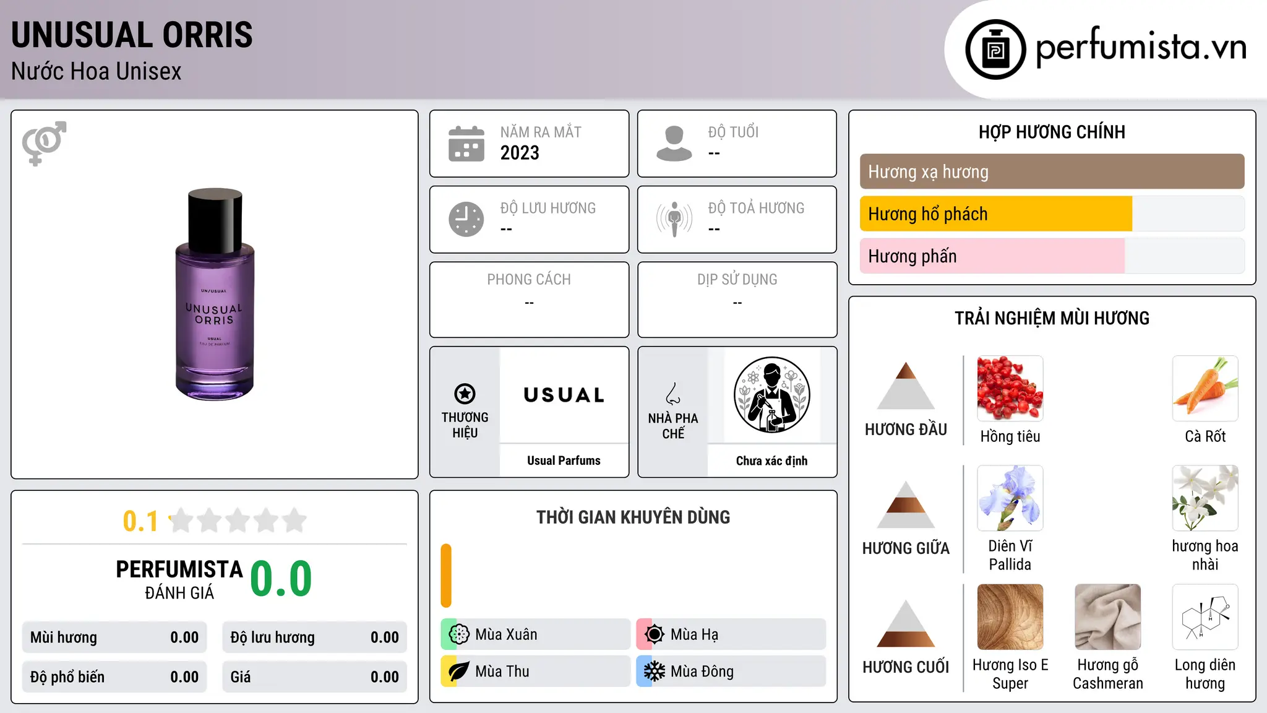The width and height of the screenshot is (1267, 713).
Task: Select the Hương phấn accord bar
Action: tap(1052, 256)
